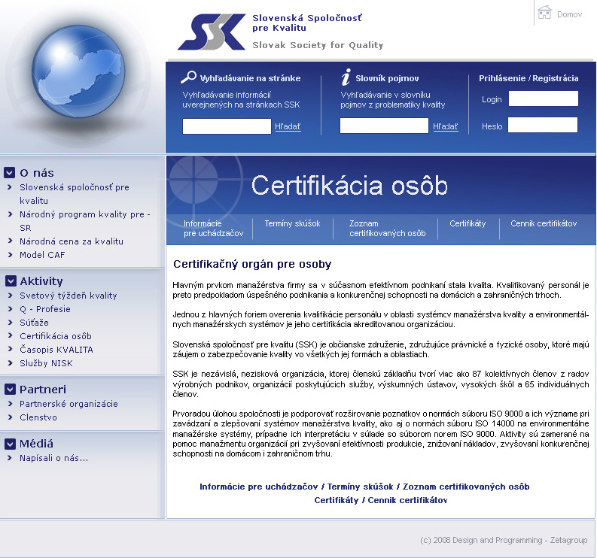Open Súťaže link
Image resolution: width=597 pixels, height=558 pixels.
coord(35,322)
